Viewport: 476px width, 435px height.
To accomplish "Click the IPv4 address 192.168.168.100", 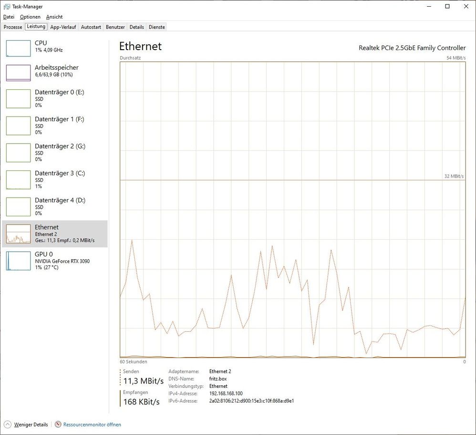I will (226, 393).
